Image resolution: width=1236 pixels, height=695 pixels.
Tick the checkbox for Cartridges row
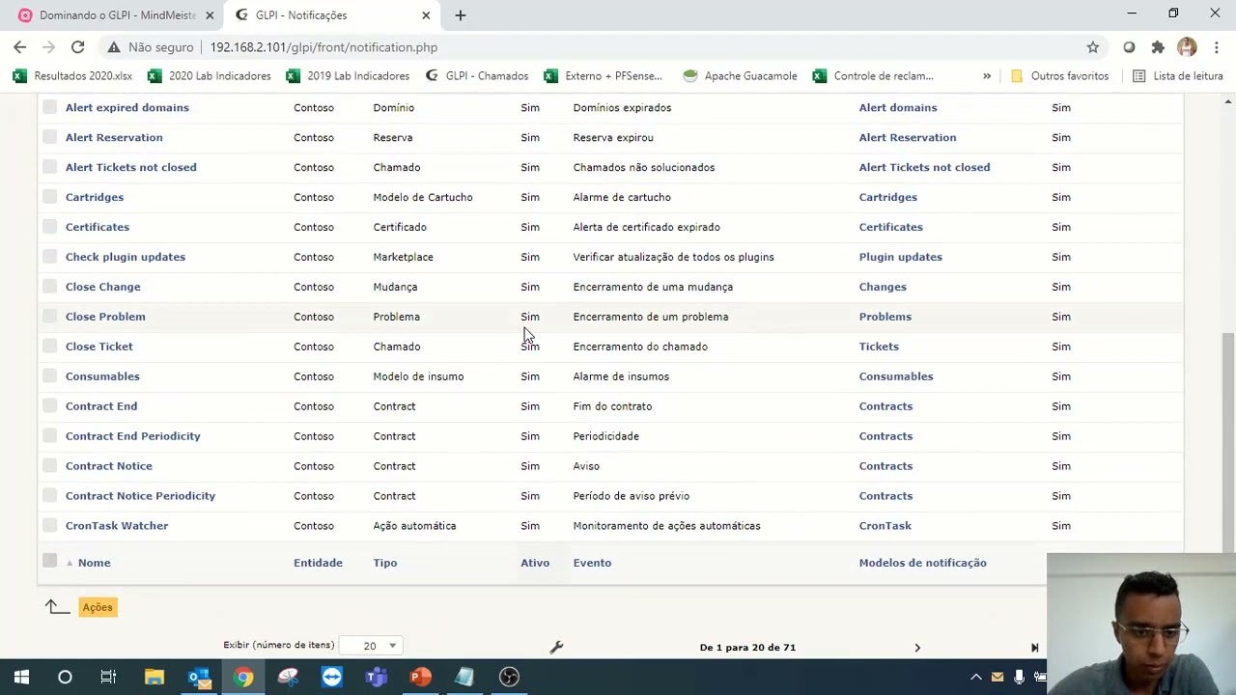coord(50,197)
